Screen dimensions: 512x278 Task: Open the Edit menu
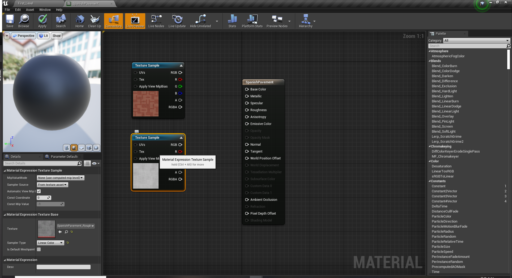pos(18,10)
